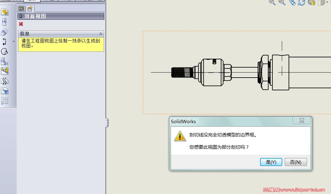
Task: Click the Zoom to Fit magnifier icon
Action: click(x=272, y=2)
